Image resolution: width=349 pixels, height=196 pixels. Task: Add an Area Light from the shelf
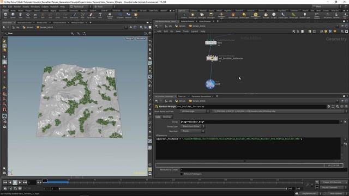211,15
